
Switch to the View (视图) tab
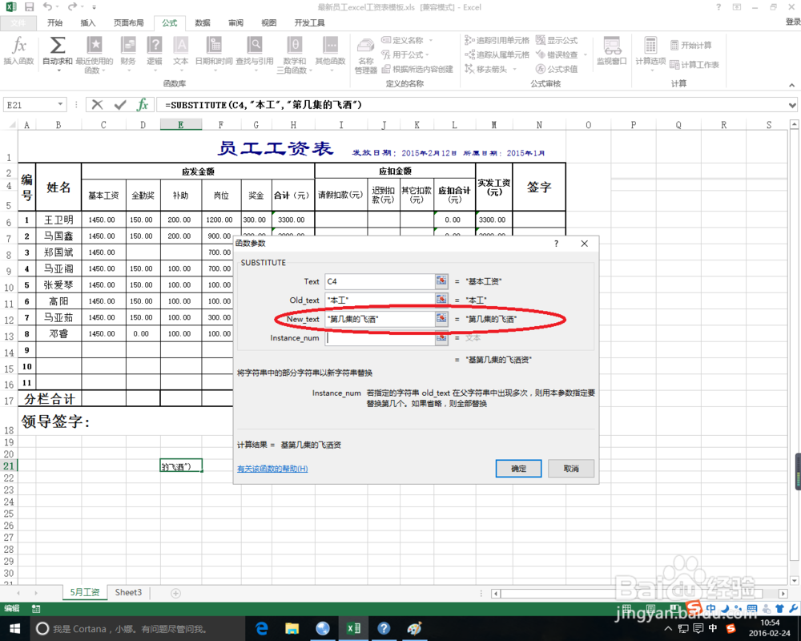pos(268,23)
